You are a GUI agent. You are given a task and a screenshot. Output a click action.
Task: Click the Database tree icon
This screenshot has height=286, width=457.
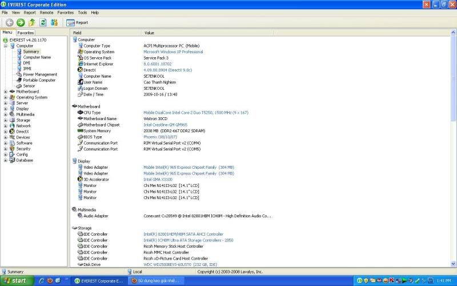pyautogui.click(x=12, y=160)
